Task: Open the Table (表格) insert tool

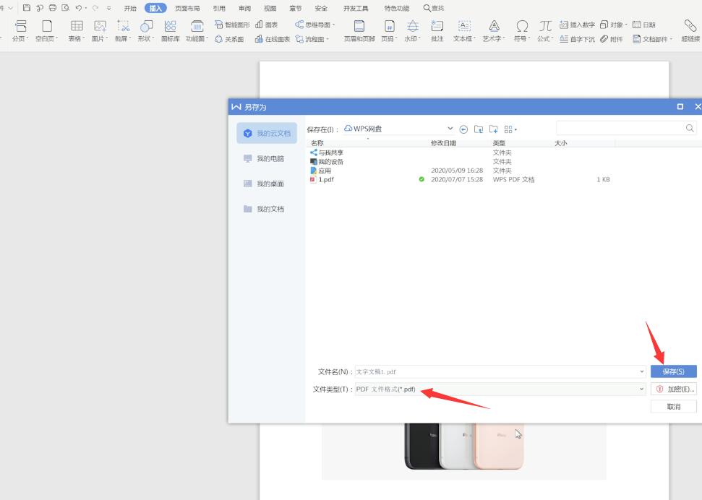Action: (x=77, y=31)
